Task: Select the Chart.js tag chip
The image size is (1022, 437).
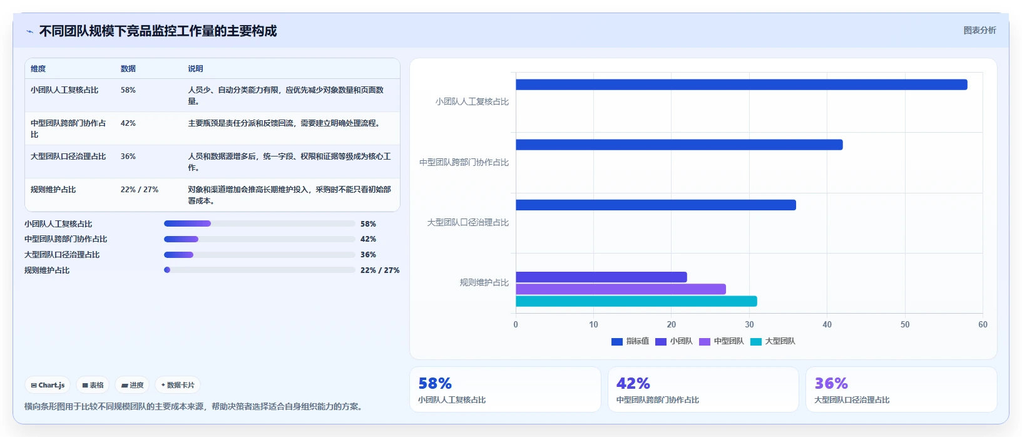Action: (x=48, y=385)
